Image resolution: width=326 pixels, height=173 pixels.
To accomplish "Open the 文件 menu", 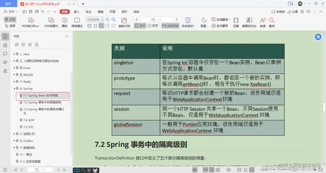I will point(11,12).
